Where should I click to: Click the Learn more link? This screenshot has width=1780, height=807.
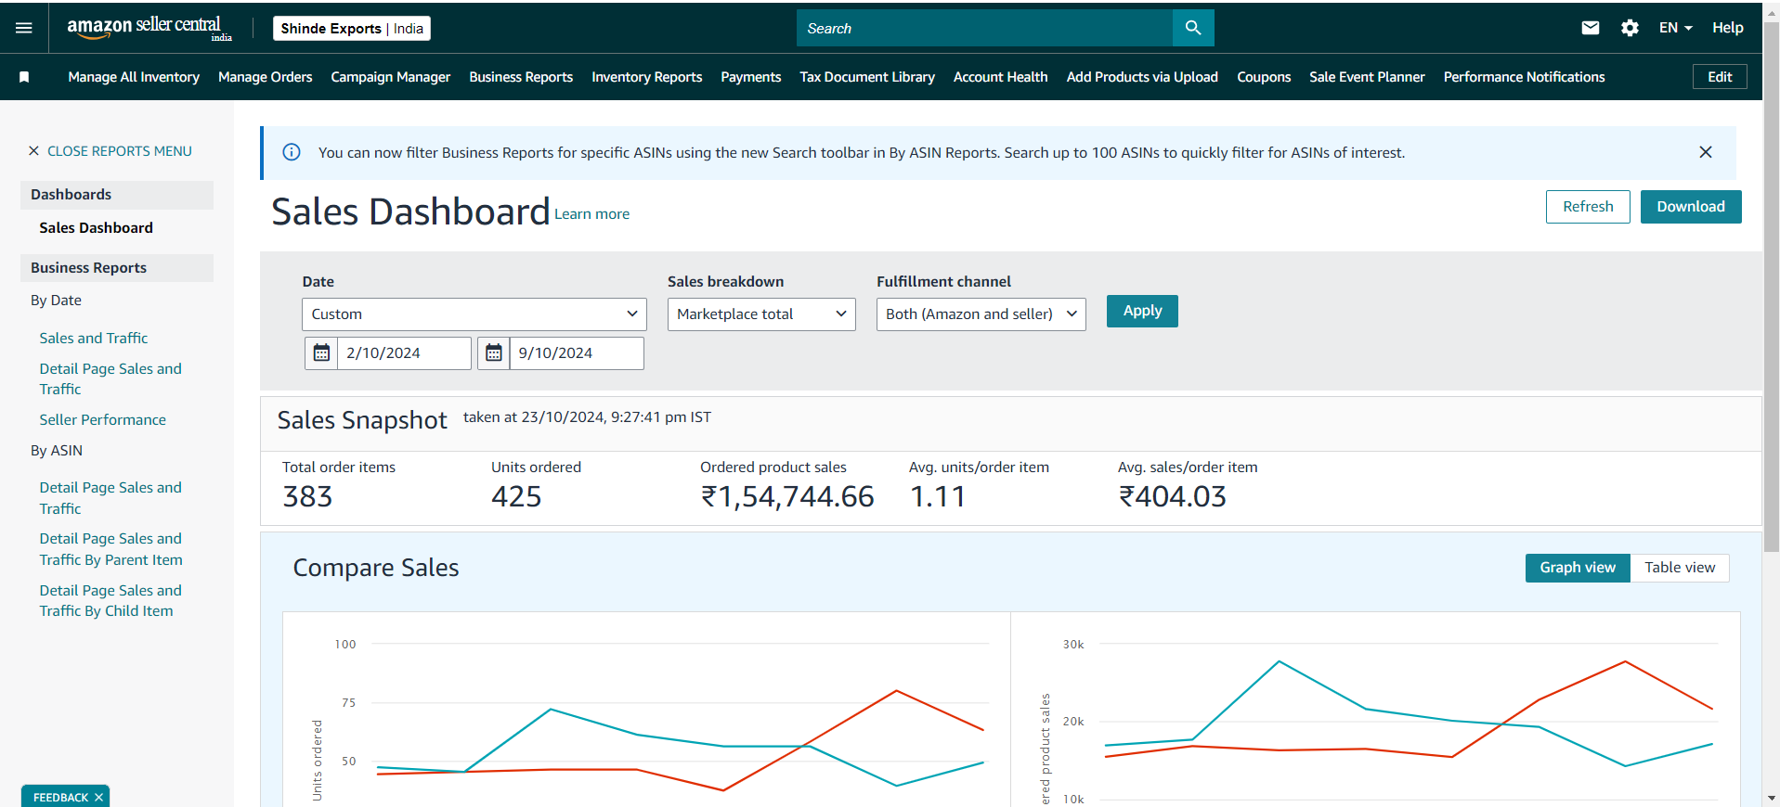(592, 214)
